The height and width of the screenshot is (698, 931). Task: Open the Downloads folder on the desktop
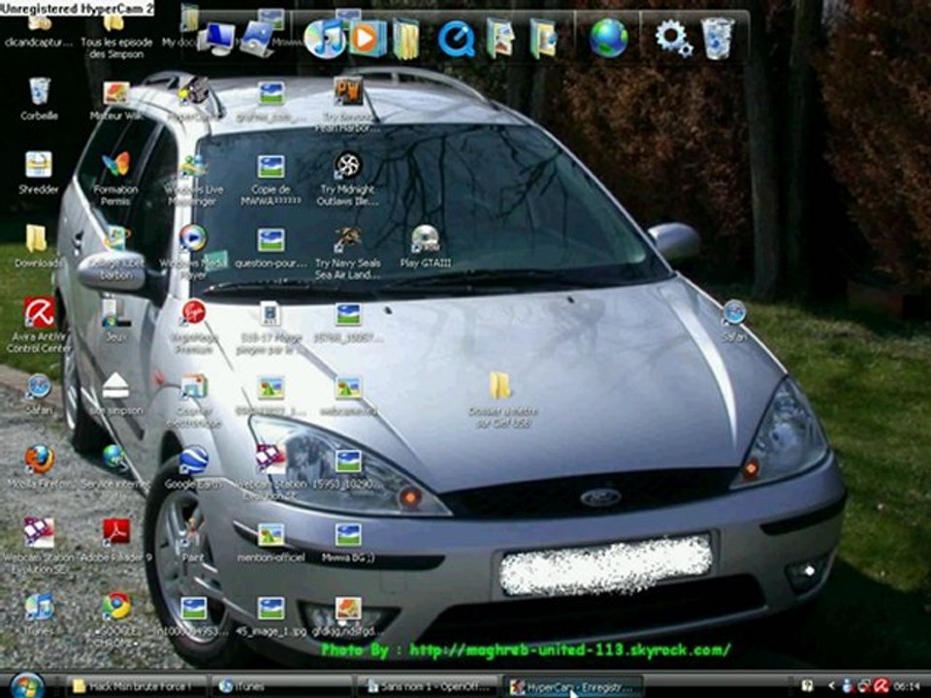[37, 245]
